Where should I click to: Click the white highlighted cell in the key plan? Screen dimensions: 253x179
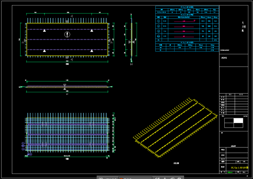pos(238,120)
